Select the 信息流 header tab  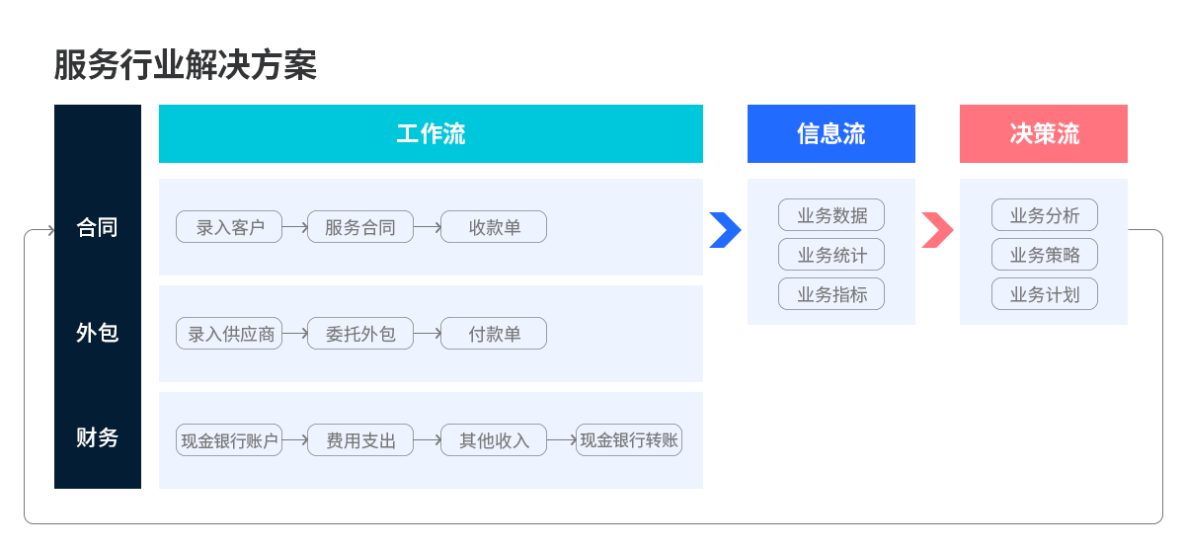click(831, 134)
